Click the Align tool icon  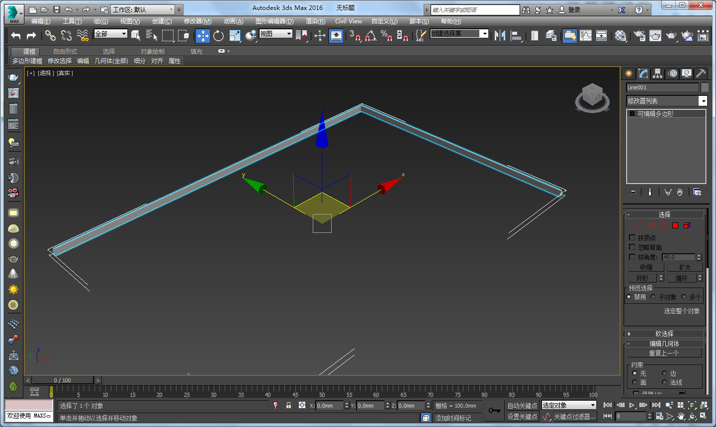516,35
